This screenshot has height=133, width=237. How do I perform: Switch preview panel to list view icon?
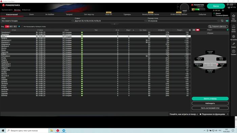[194, 30]
